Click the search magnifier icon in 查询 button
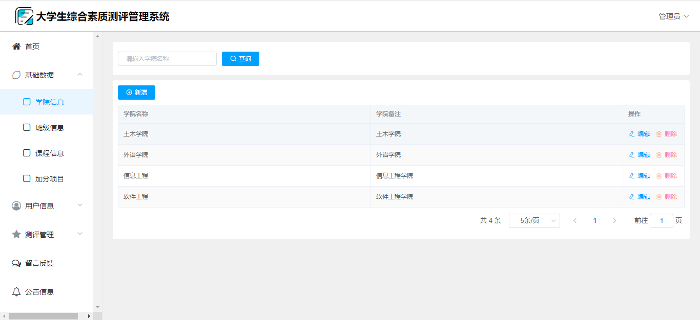 click(233, 59)
